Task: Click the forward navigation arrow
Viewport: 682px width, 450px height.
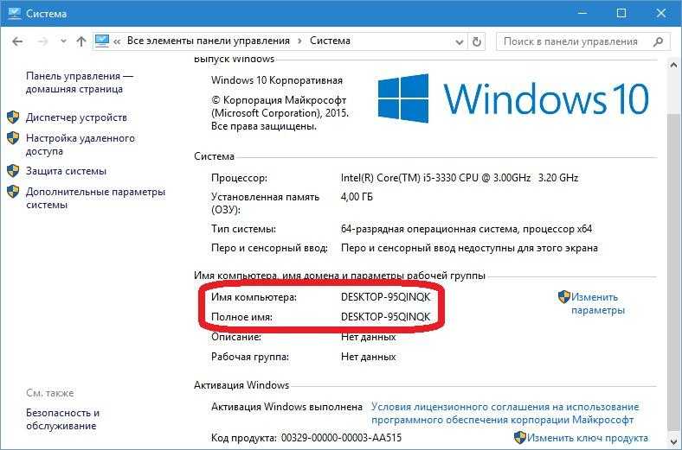Action: click(42, 41)
